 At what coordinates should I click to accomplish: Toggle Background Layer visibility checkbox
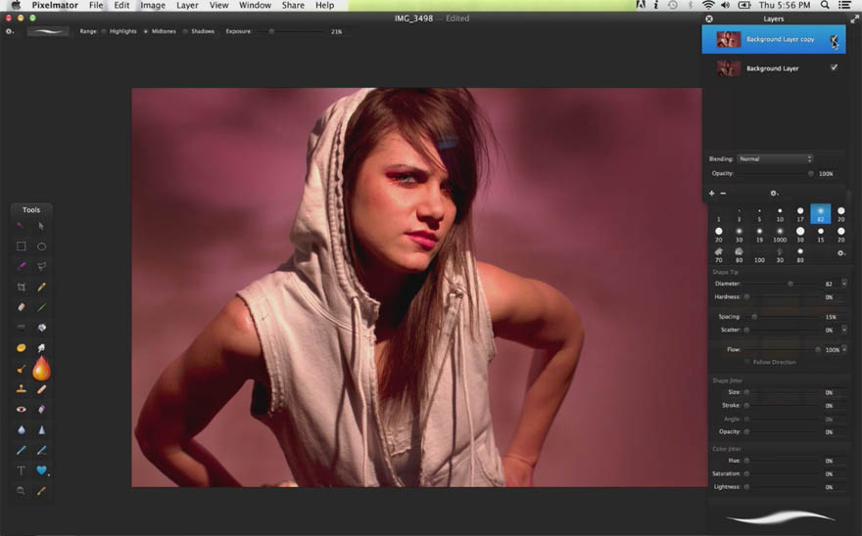click(834, 67)
